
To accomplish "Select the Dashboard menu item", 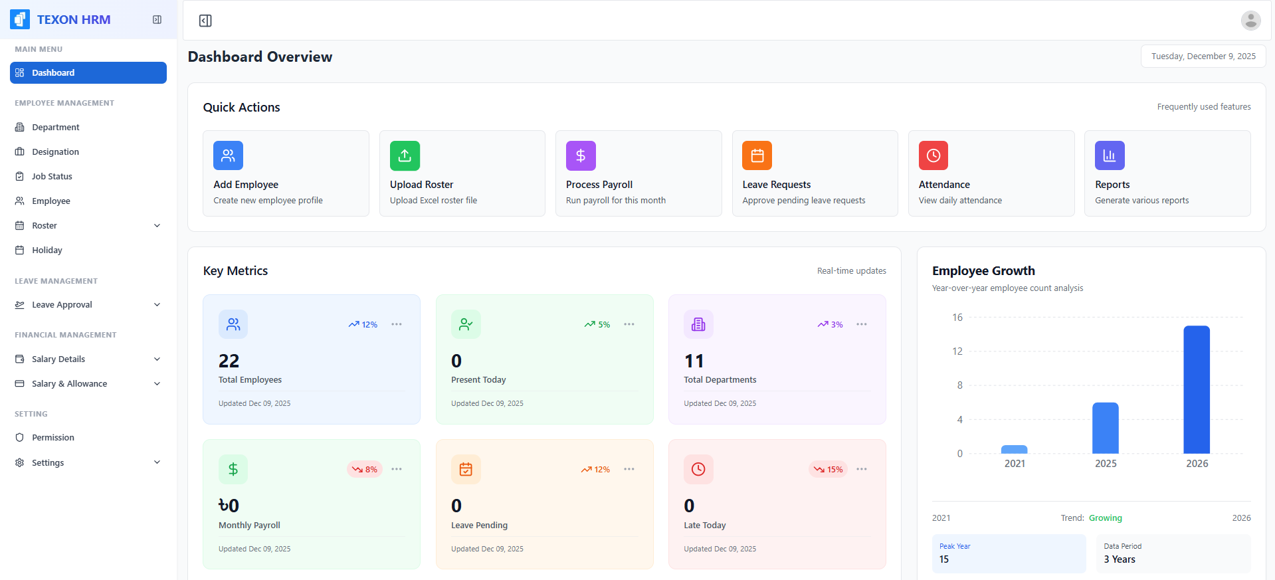I will click(x=88, y=73).
